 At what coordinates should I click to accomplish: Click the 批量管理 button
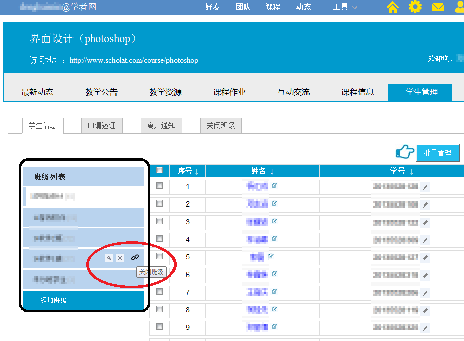[437, 153]
